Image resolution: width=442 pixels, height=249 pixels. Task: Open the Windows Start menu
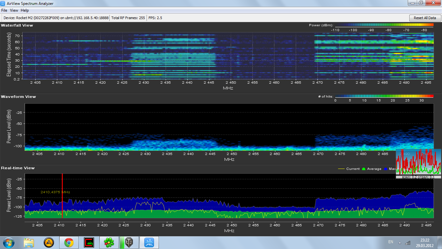(8, 242)
